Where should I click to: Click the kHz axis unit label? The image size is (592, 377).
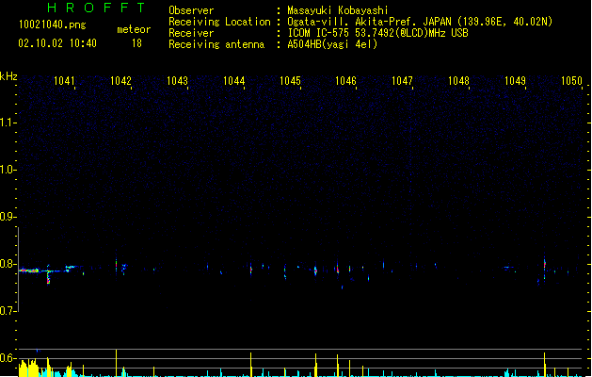coord(8,76)
